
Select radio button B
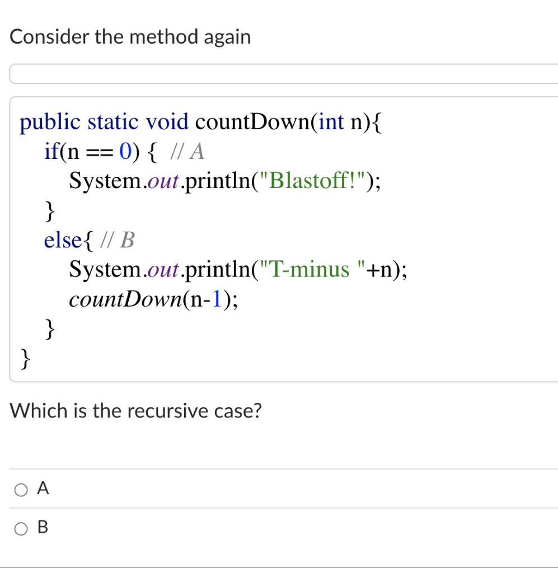(x=21, y=528)
